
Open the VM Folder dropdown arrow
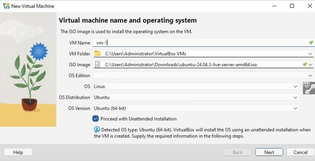click(x=310, y=54)
